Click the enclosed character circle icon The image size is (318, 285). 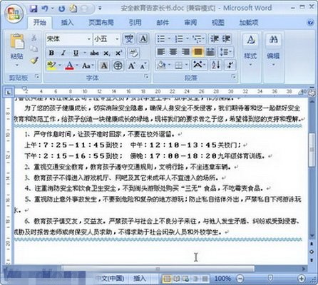point(118,66)
